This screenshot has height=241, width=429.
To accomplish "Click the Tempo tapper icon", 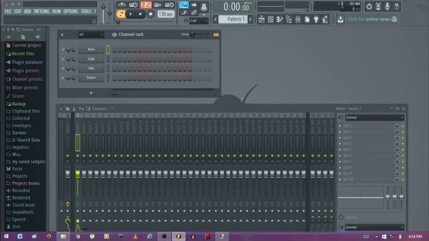I will (x=325, y=19).
